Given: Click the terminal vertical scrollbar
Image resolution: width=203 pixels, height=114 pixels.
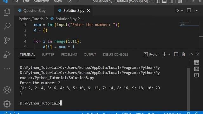Looking at the screenshot, I should [x=188, y=89].
